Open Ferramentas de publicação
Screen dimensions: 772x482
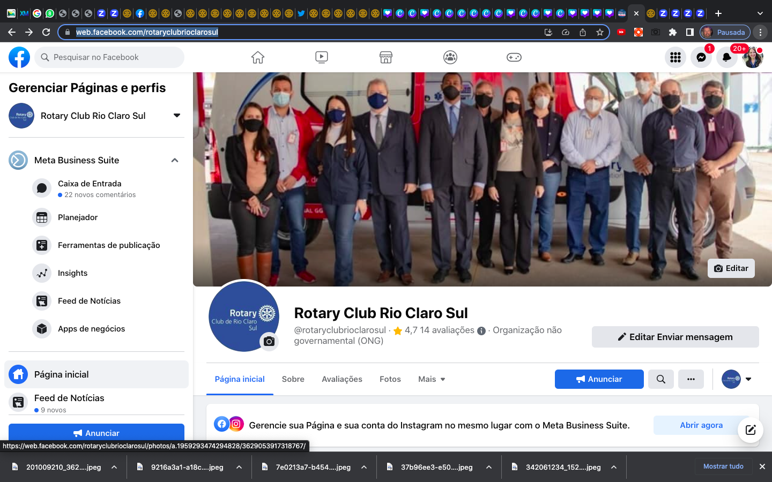point(108,245)
